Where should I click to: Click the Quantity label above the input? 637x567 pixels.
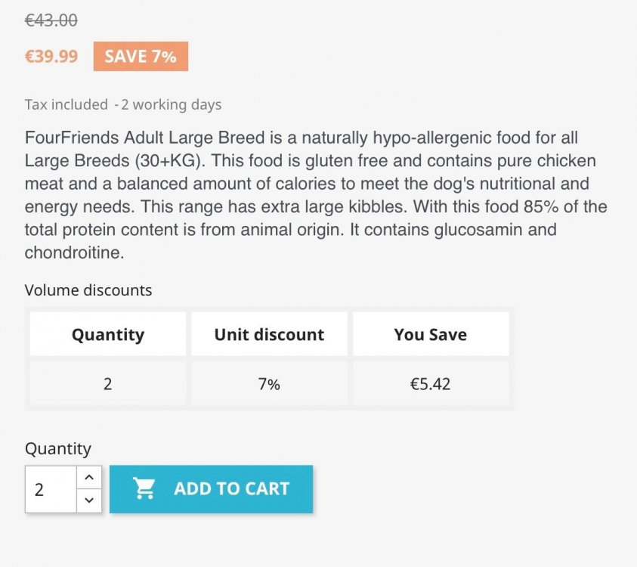pos(58,449)
